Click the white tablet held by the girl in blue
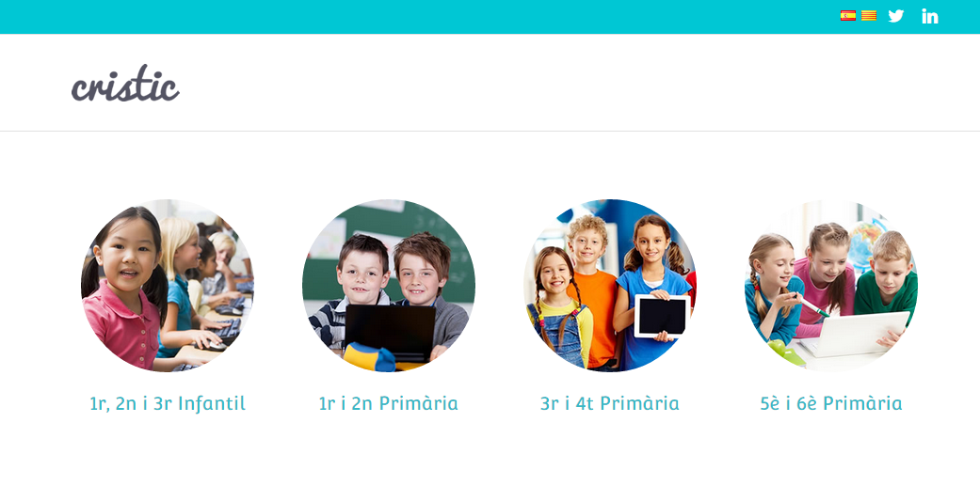The height and width of the screenshot is (501, 980). 662,316
